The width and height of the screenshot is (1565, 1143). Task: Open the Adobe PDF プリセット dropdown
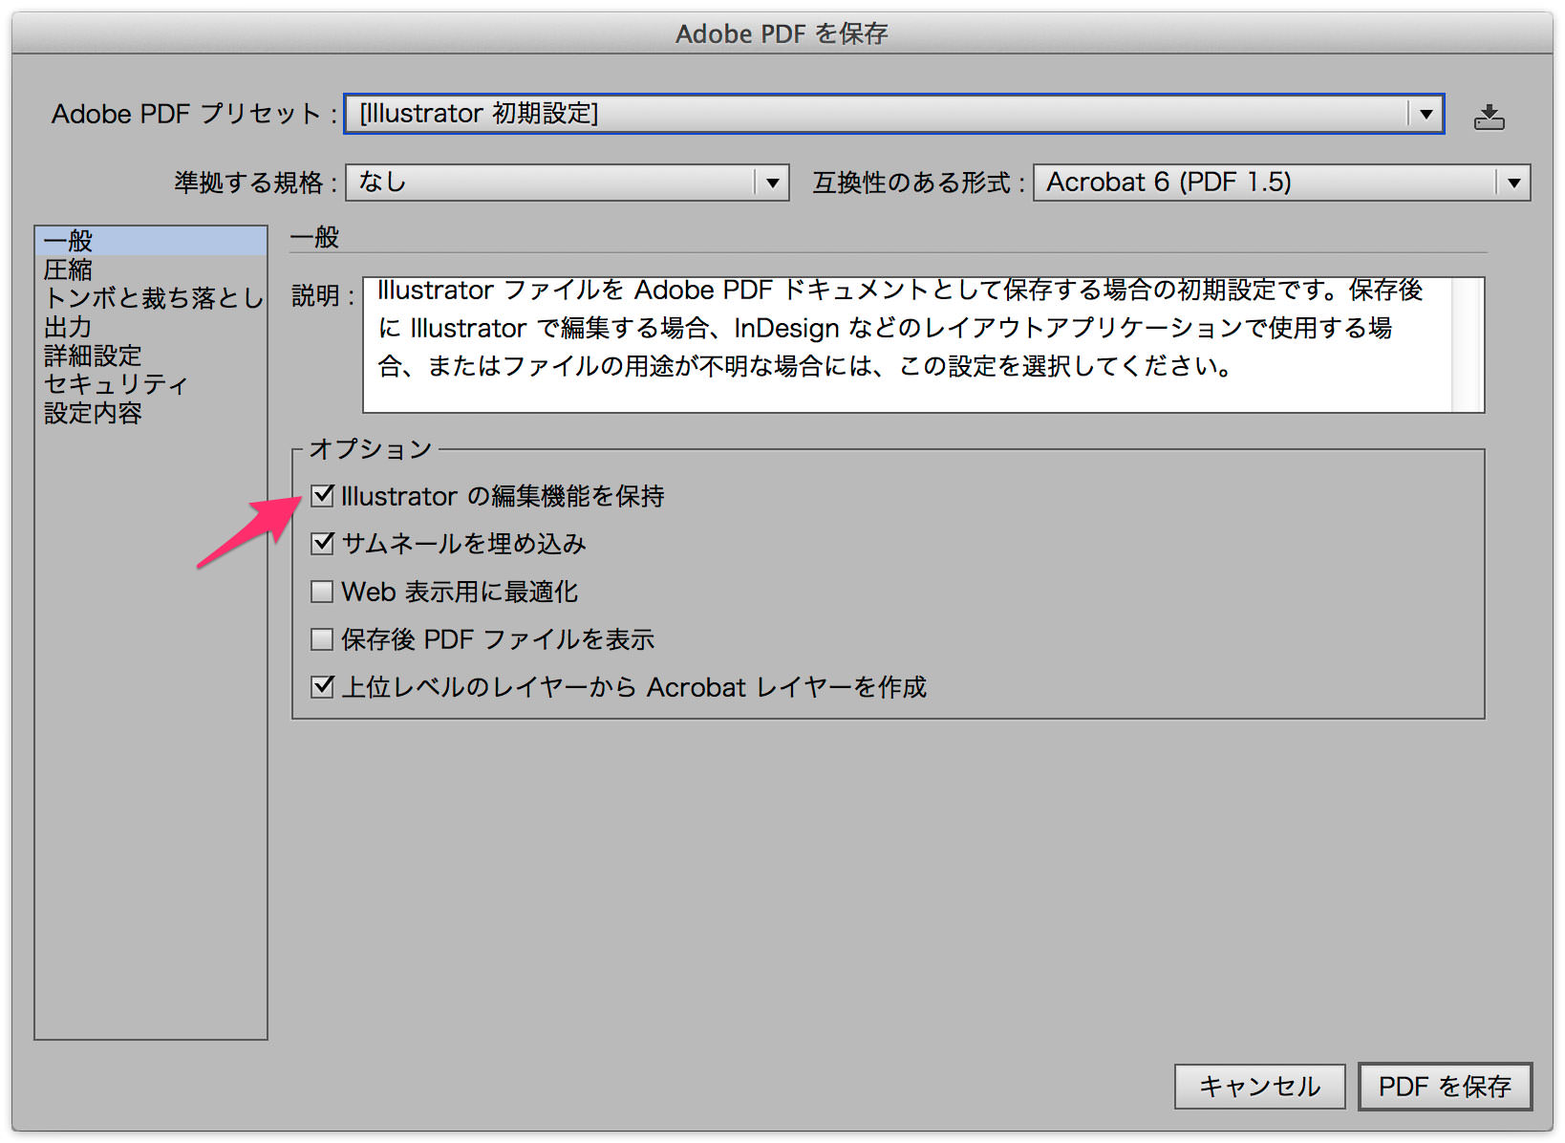pos(893,114)
